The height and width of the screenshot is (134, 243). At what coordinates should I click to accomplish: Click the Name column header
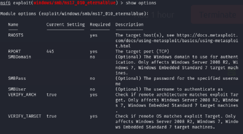pos(13,25)
